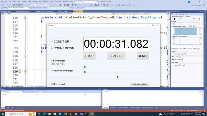Click camera icon next to Take Snapshot
The width and height of the screenshot is (207, 116).
point(173,60)
